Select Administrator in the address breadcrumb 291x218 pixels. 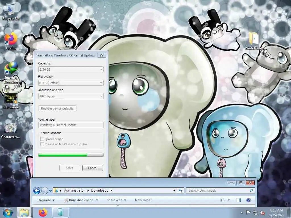(x=74, y=190)
